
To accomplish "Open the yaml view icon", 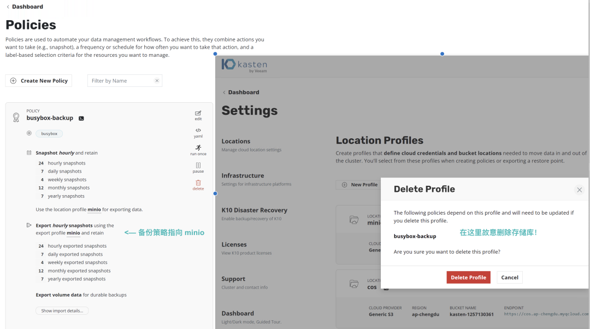I will click(x=198, y=133).
